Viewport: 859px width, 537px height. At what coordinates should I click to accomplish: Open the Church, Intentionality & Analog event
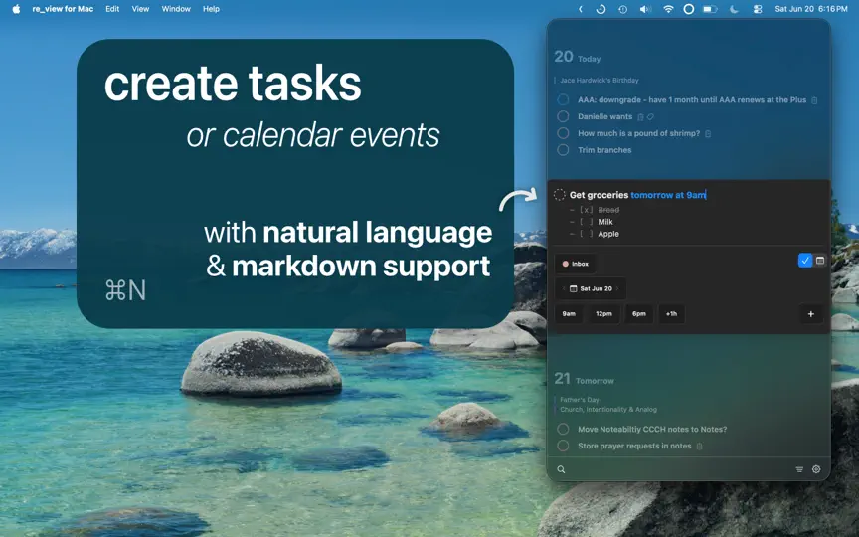(608, 410)
